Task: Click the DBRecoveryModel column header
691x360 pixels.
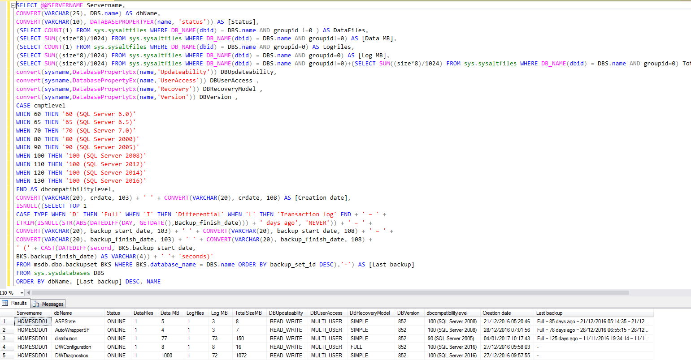Action: point(370,313)
